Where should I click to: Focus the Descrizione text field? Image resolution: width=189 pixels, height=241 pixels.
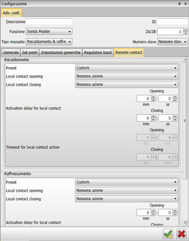(x=49, y=21)
